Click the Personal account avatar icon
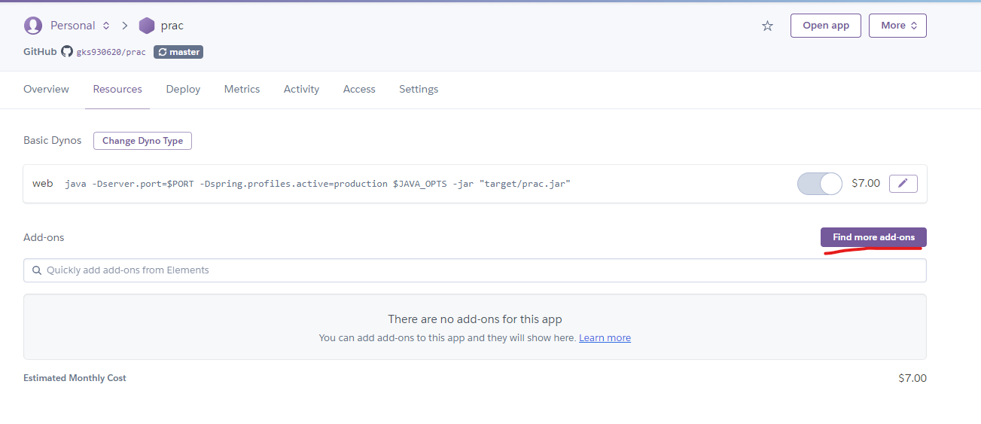This screenshot has width=981, height=424. click(x=33, y=26)
